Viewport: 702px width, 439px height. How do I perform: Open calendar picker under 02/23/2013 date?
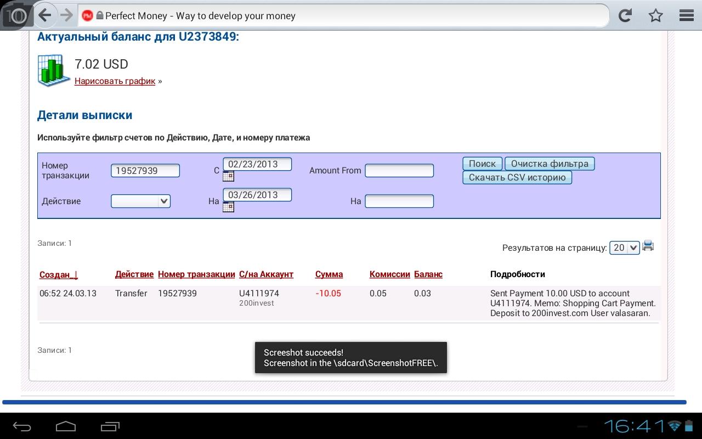228,176
